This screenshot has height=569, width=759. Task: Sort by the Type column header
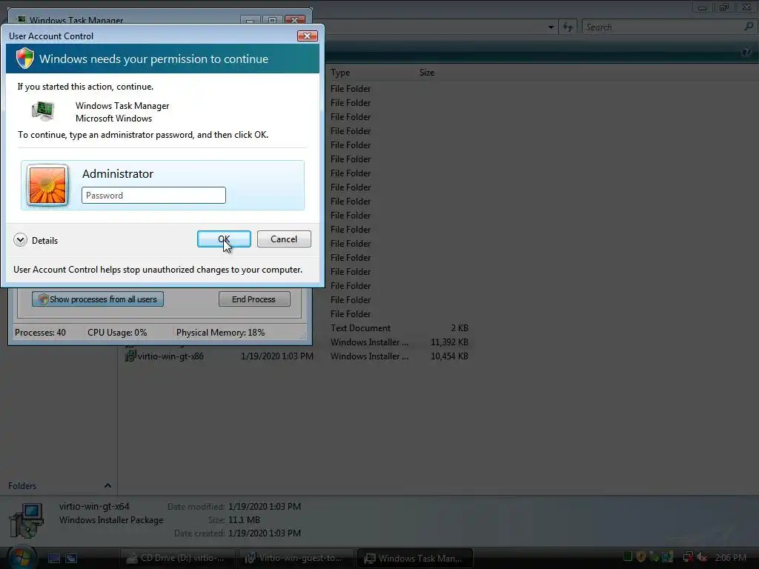[x=340, y=73]
